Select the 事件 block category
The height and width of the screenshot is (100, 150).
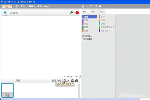tap(102, 17)
